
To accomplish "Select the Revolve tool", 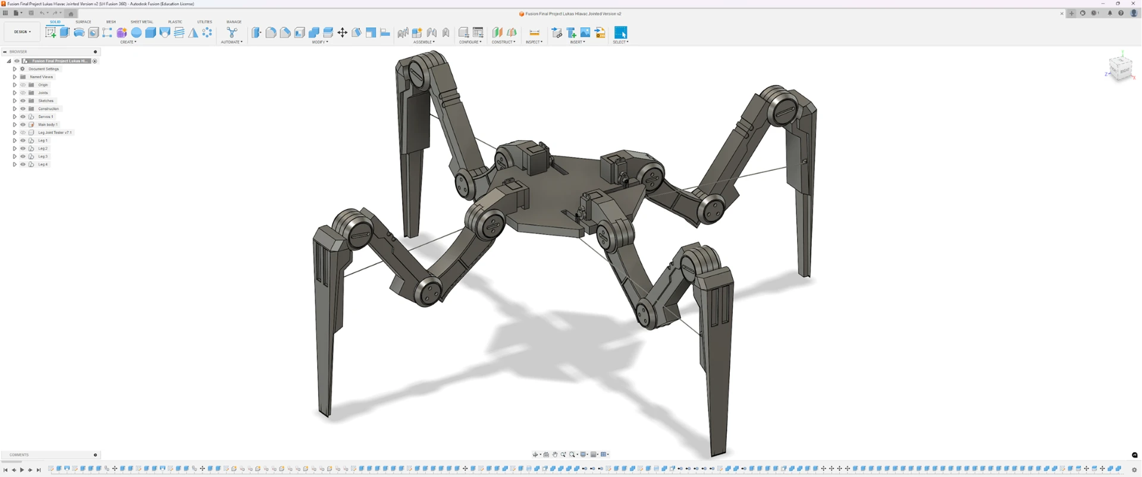I will click(x=79, y=33).
